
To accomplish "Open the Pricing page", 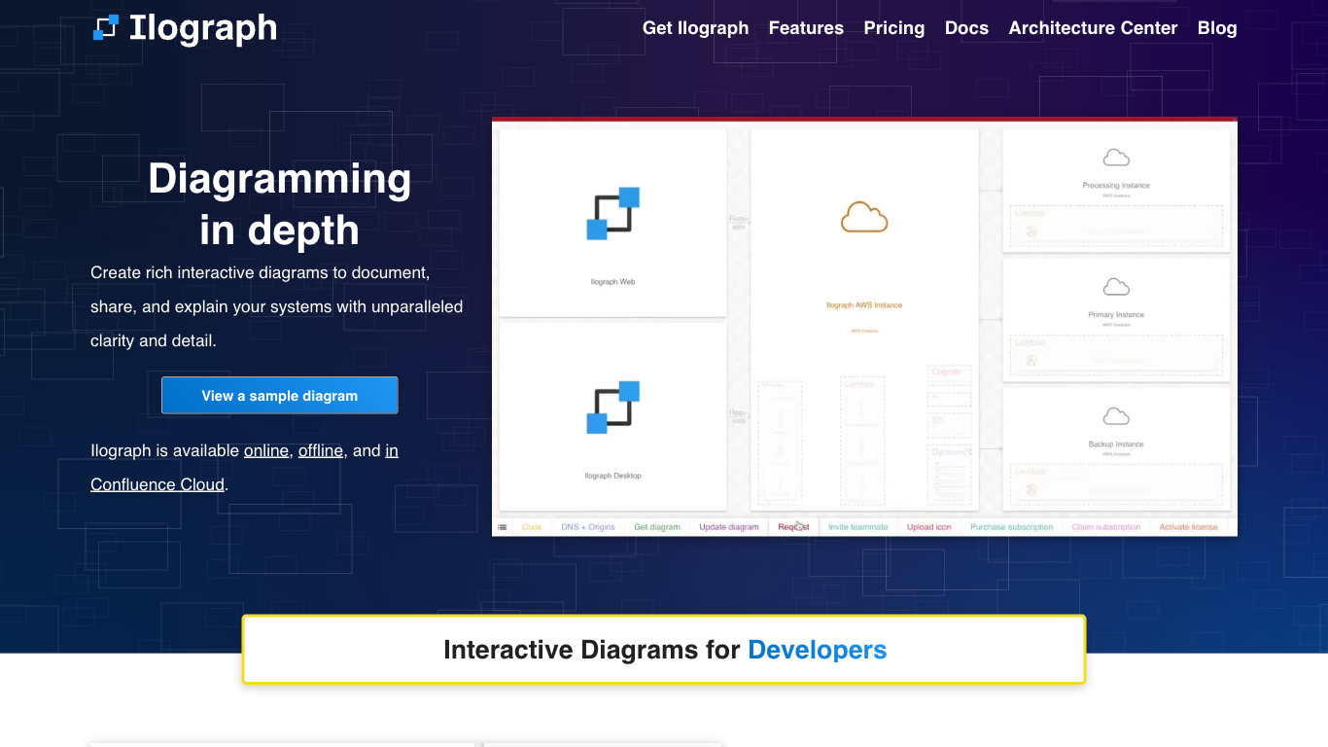I will pyautogui.click(x=894, y=28).
